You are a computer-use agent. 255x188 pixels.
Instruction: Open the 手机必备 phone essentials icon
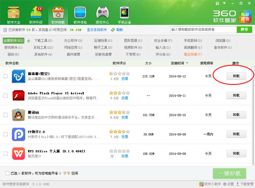pos(125,15)
